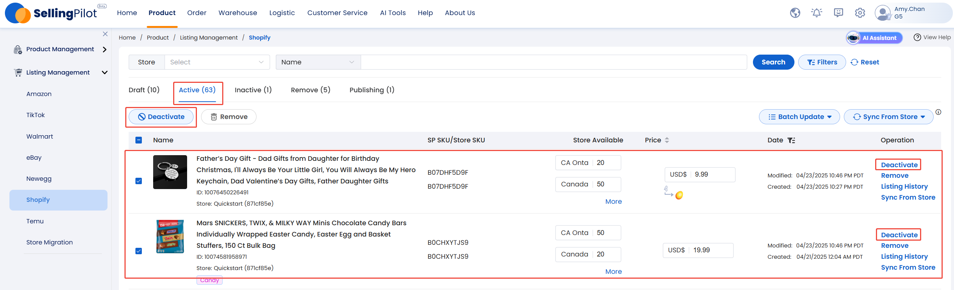This screenshot has width=954, height=290.
Task: Open Store Migration in the sidebar
Action: point(49,242)
